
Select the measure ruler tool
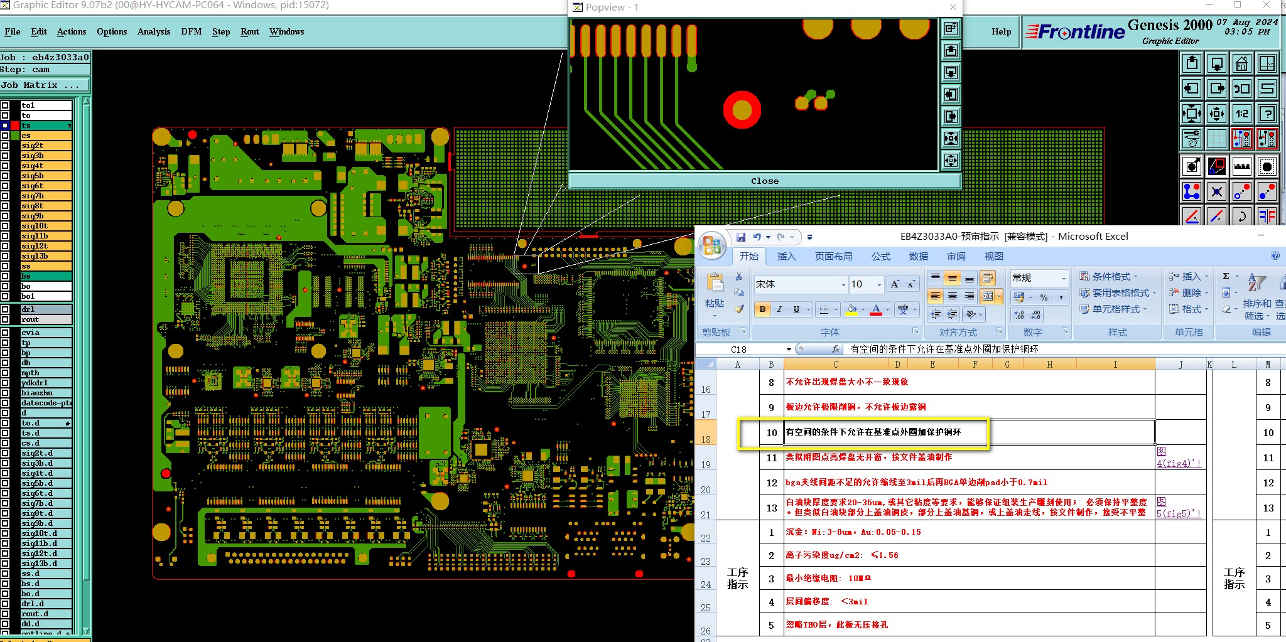(x=1241, y=166)
